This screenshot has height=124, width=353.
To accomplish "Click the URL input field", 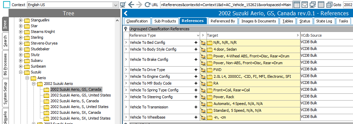I will (x=226, y=5).
